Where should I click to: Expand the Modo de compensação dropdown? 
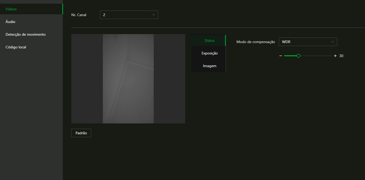pyautogui.click(x=308, y=42)
